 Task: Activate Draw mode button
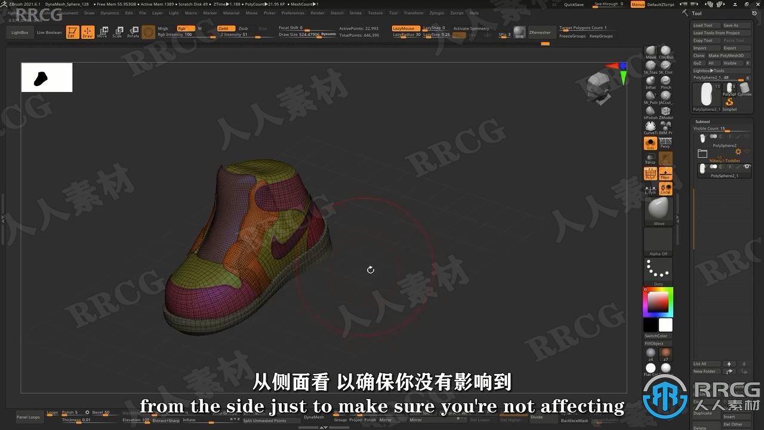[88, 32]
